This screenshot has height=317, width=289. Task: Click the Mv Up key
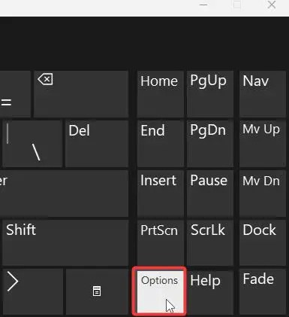(x=262, y=144)
